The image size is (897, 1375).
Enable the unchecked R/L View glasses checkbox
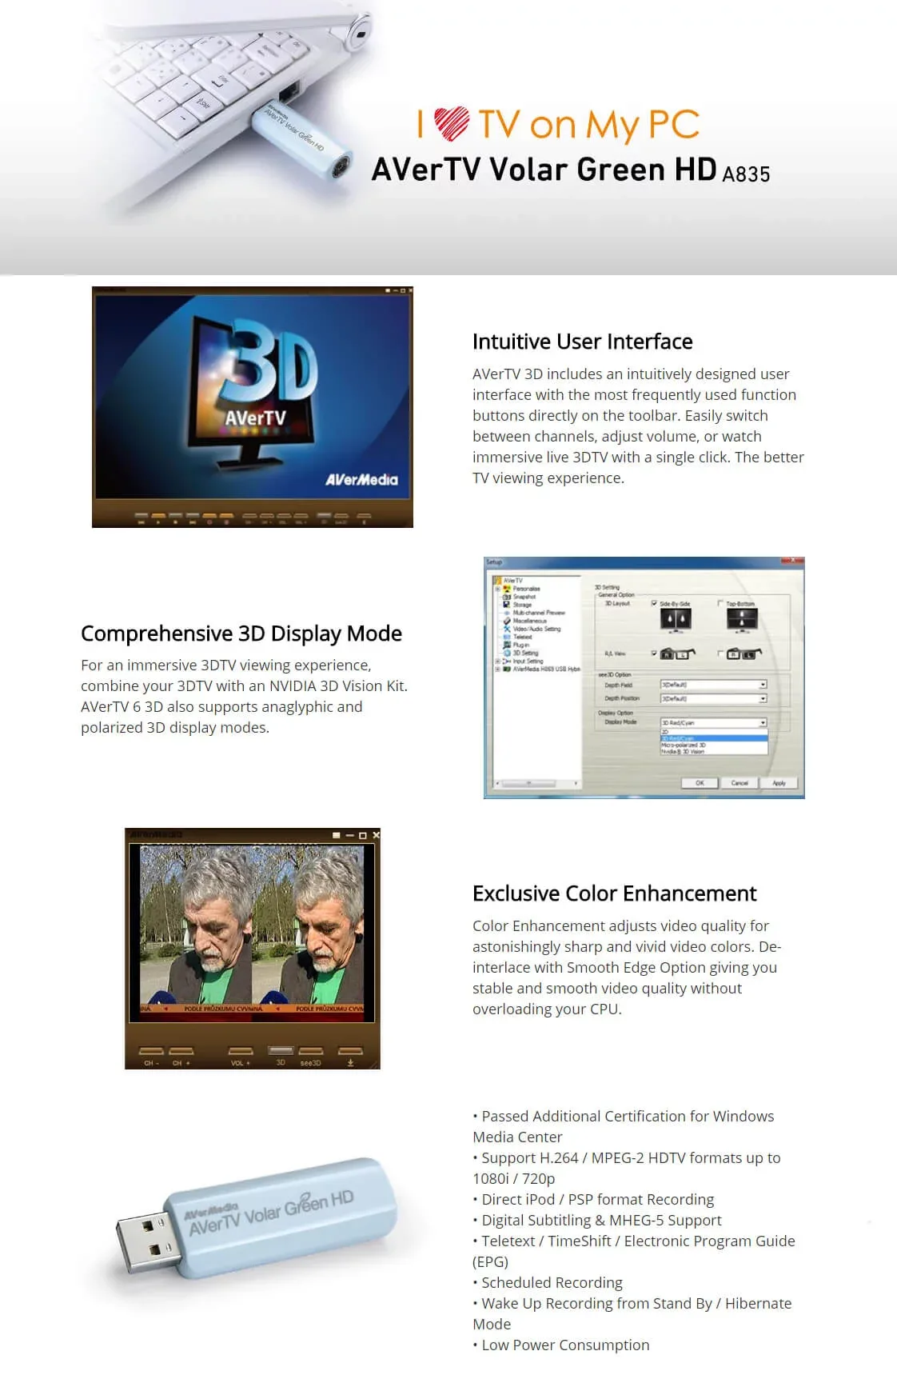coord(720,654)
